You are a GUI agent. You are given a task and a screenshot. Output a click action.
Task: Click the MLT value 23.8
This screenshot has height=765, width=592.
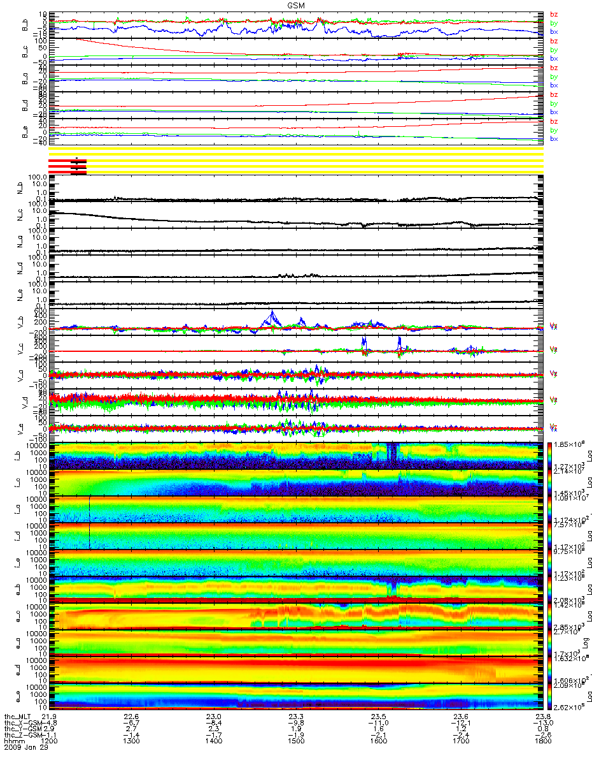click(542, 716)
